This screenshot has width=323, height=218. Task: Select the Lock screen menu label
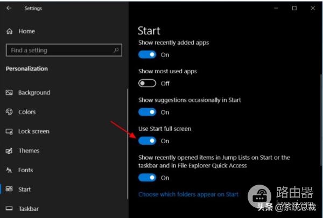[x=33, y=131]
